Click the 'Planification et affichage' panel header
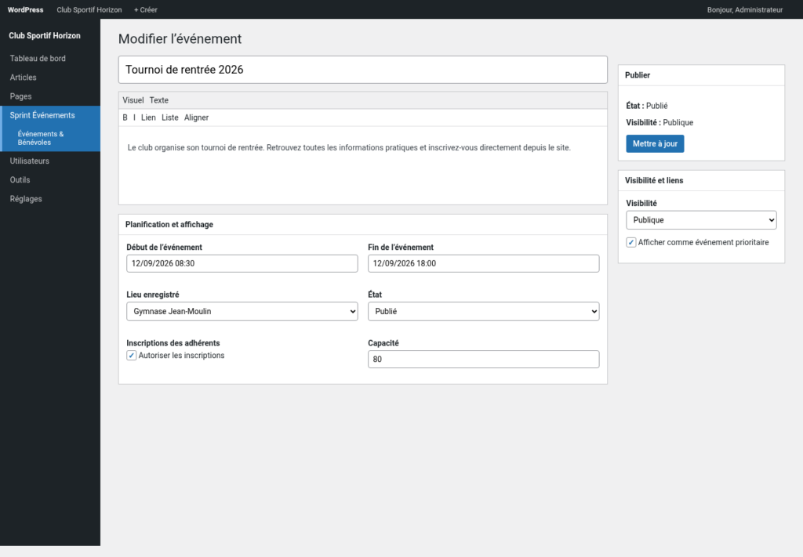The height and width of the screenshot is (557, 803). coord(362,225)
